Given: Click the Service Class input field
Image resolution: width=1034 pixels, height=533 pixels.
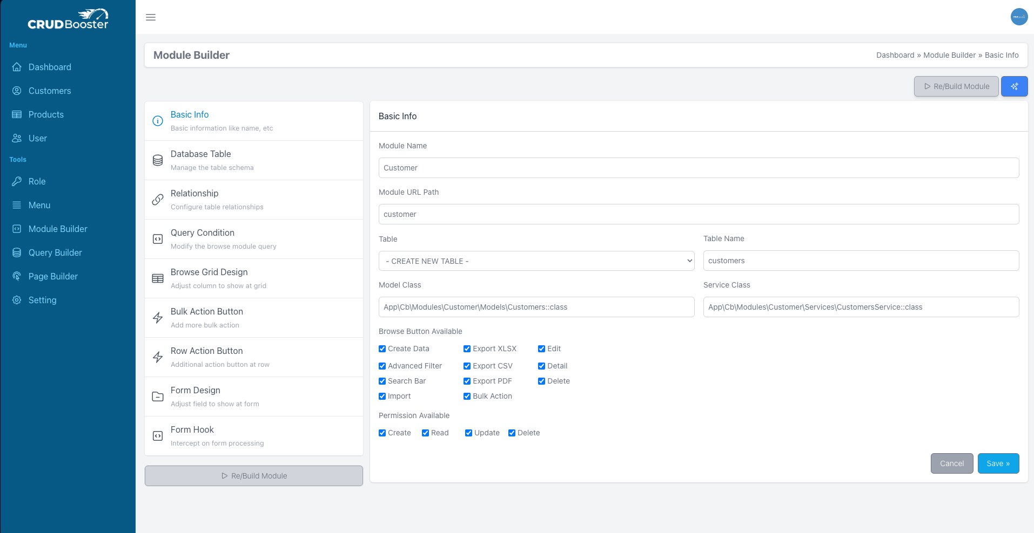Looking at the screenshot, I should (x=861, y=307).
